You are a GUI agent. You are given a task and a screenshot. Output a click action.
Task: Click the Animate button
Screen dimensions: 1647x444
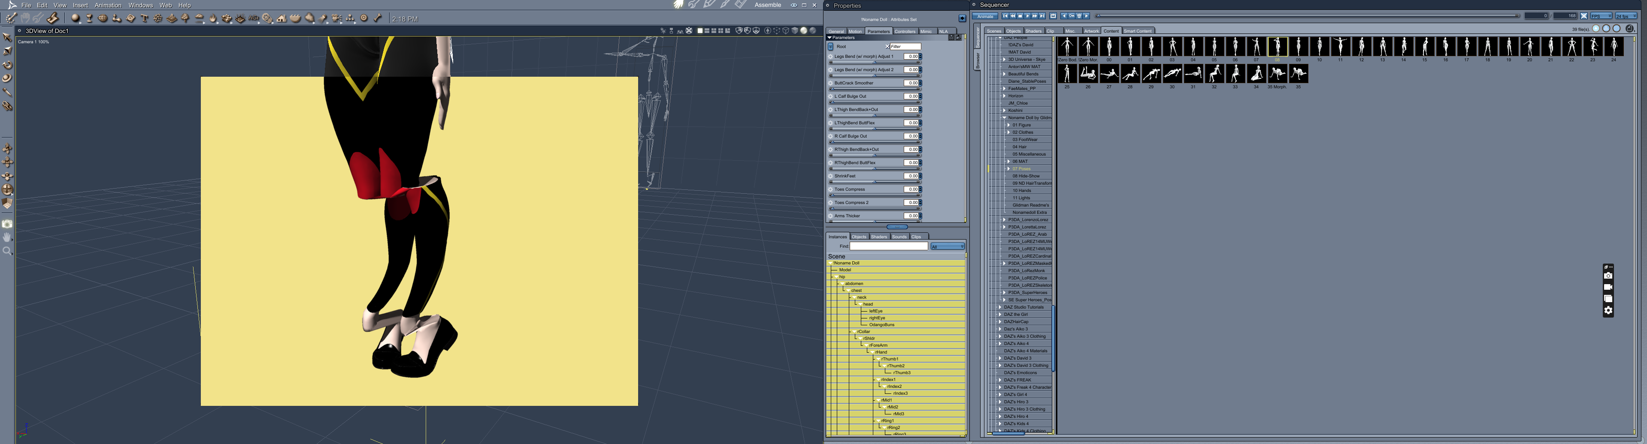click(x=985, y=16)
